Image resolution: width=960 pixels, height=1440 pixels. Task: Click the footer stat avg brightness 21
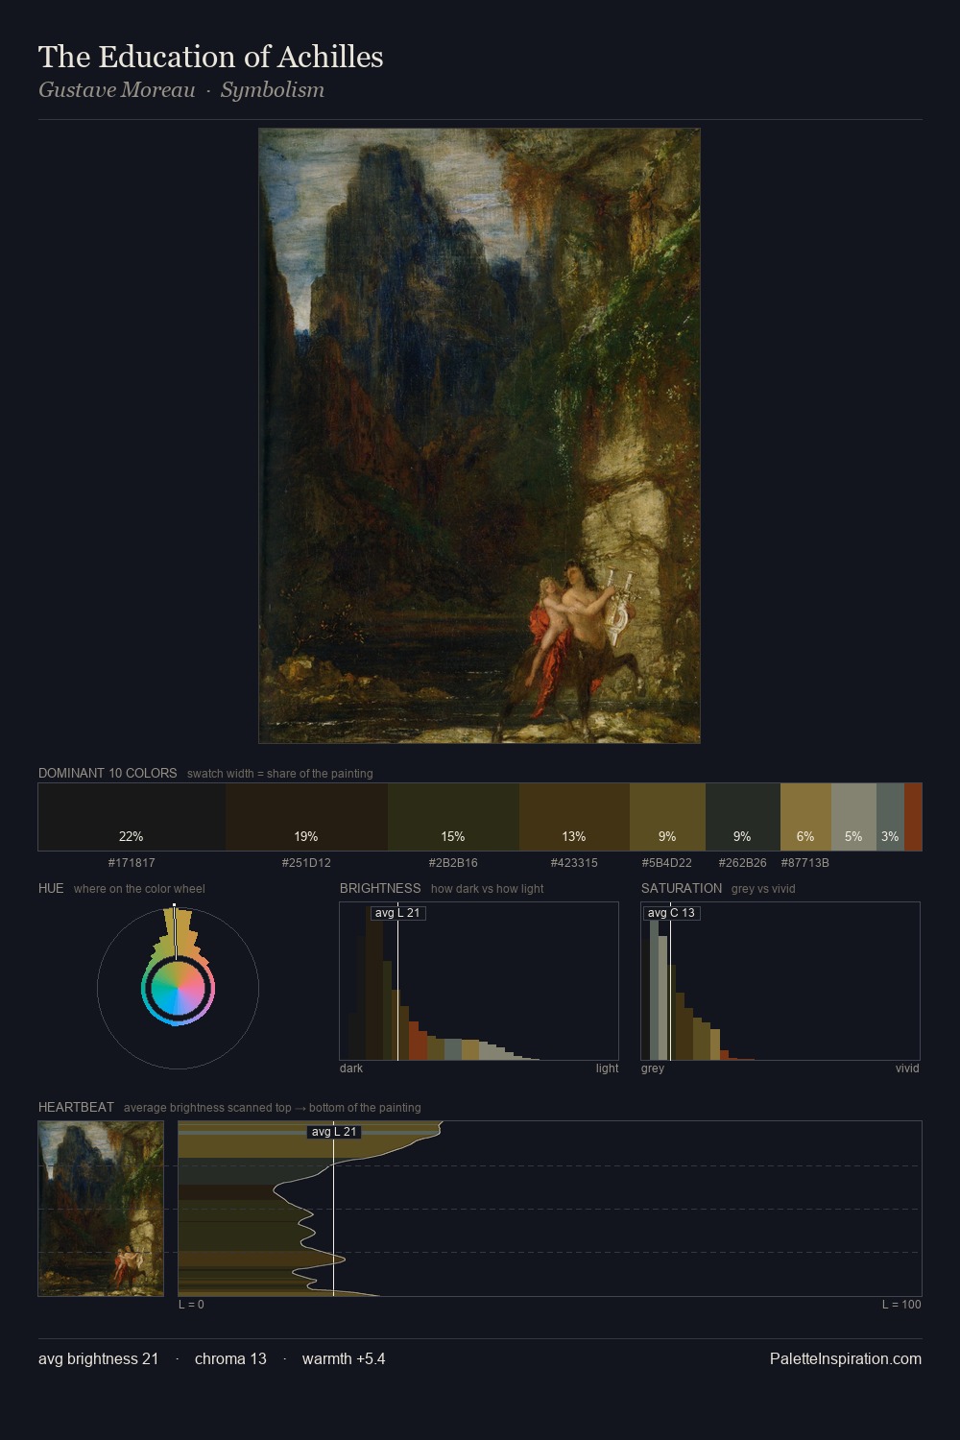(98, 1358)
